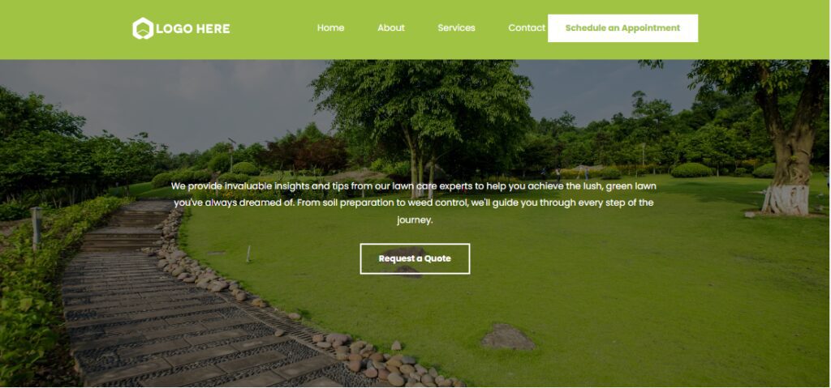Click the Schedule an Appointment button

(x=622, y=28)
